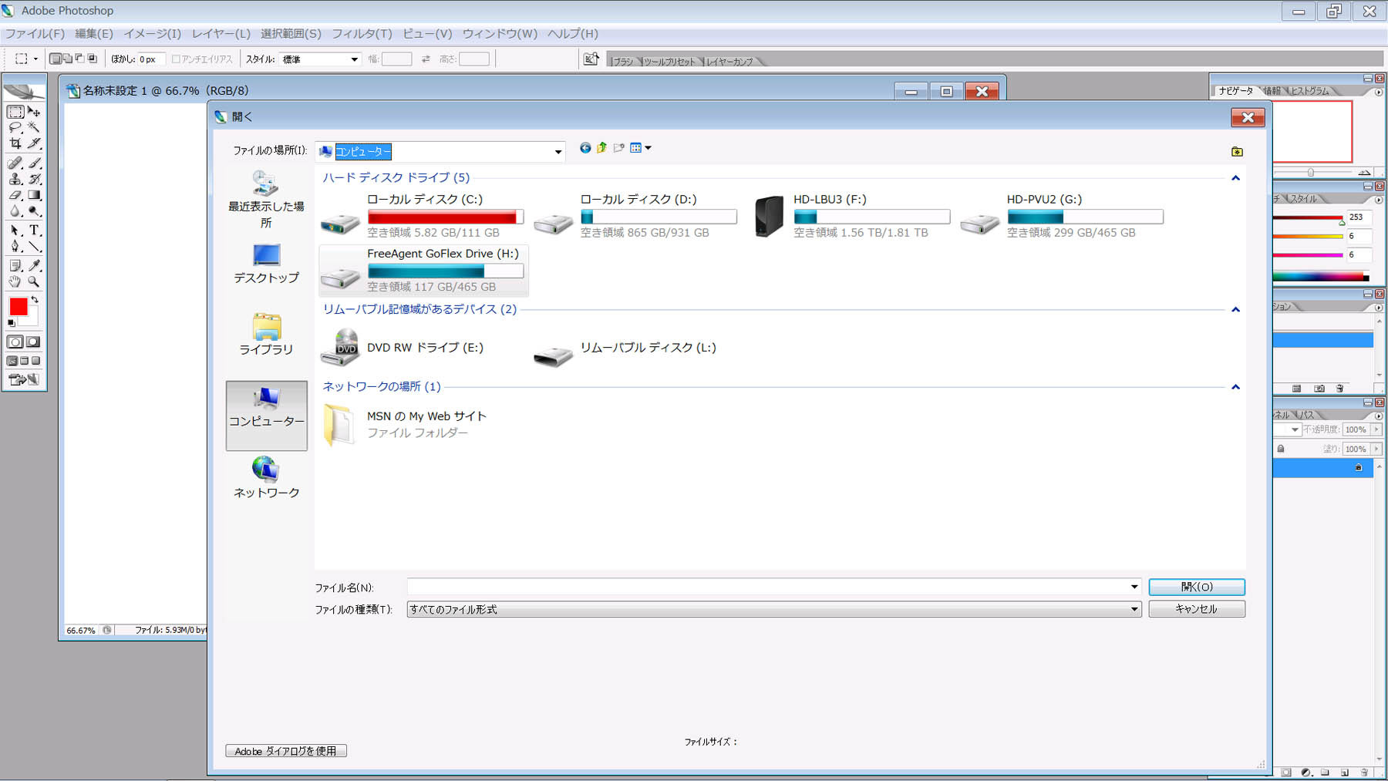Select the Pen tool
This screenshot has width=1388, height=781.
tap(15, 247)
